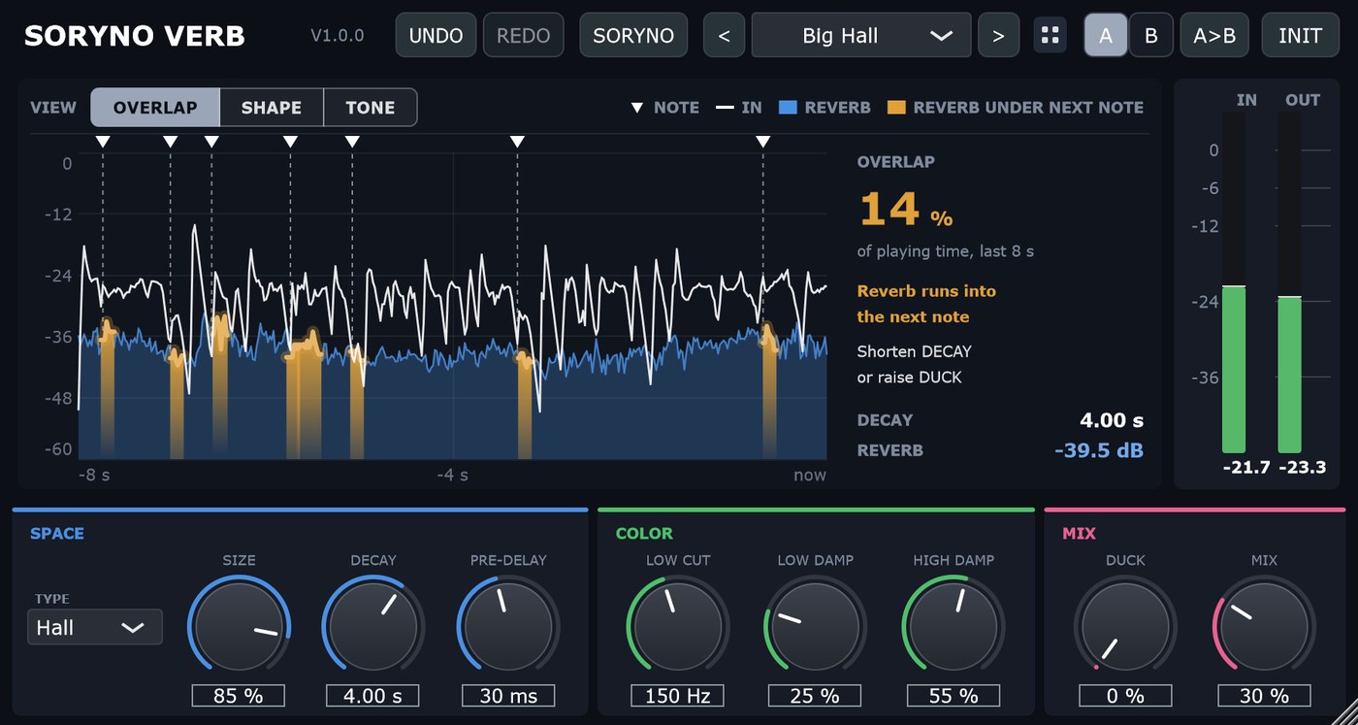Screen dimensions: 1358x725
Task: Click the MIX knob
Action: click(1265, 626)
